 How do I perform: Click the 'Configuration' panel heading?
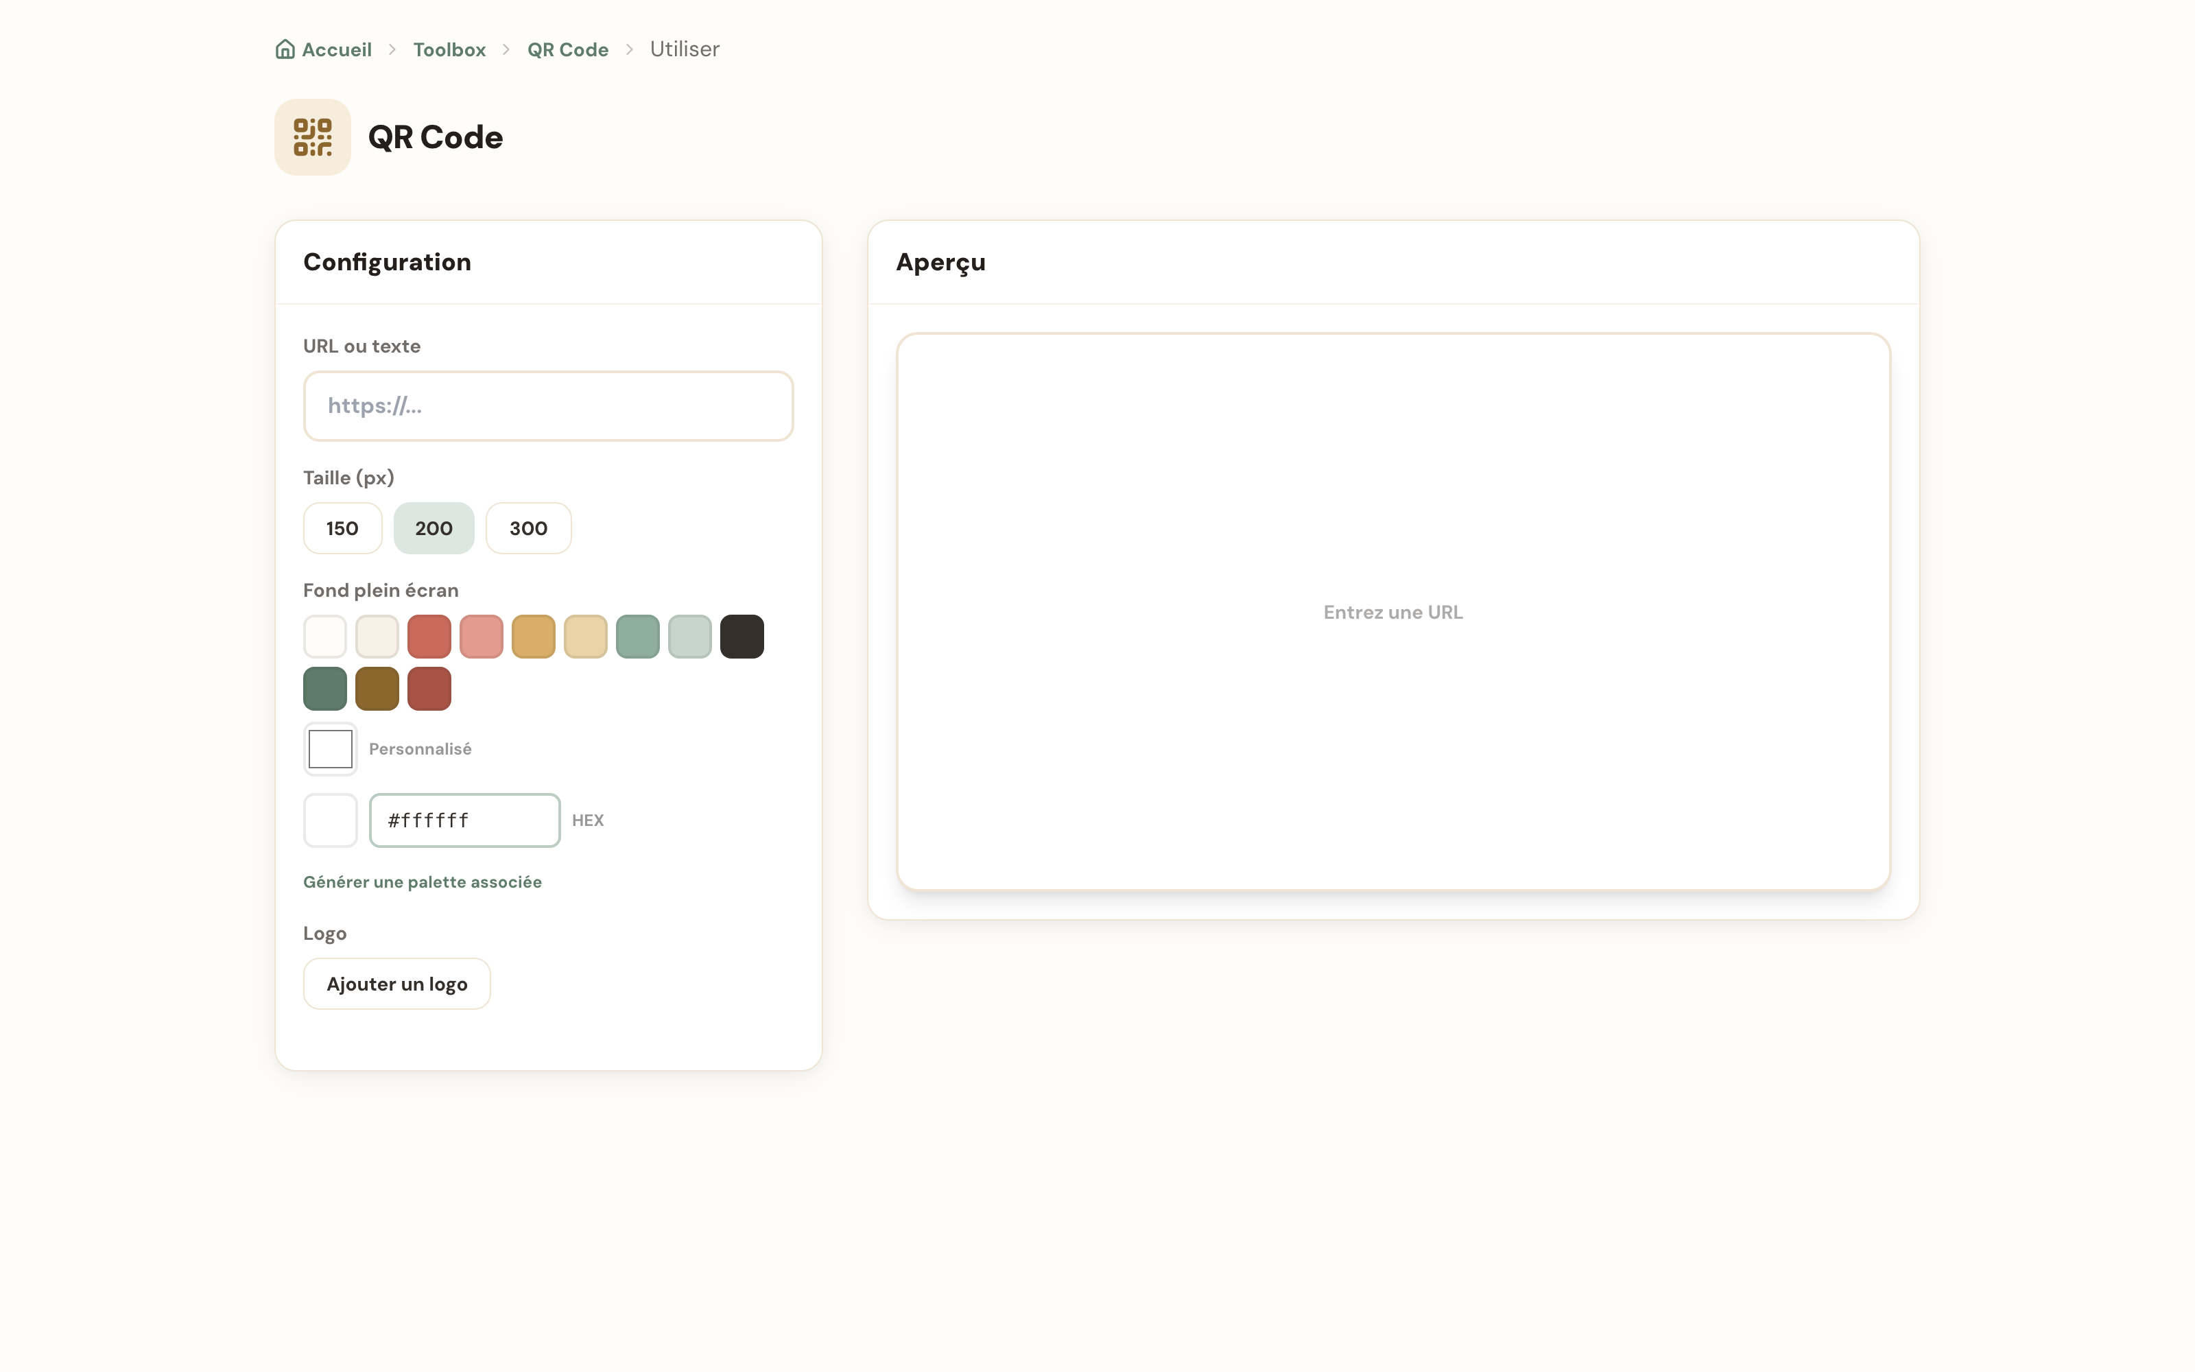click(388, 262)
